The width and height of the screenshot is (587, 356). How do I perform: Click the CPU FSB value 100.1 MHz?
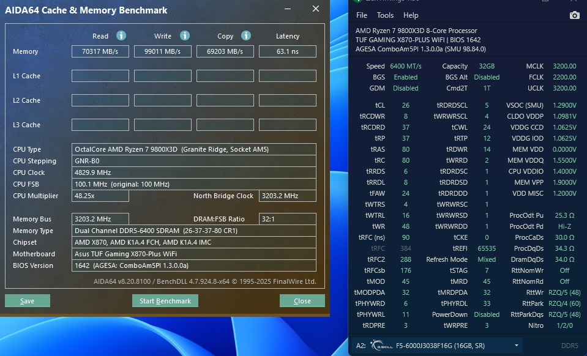pyautogui.click(x=194, y=184)
